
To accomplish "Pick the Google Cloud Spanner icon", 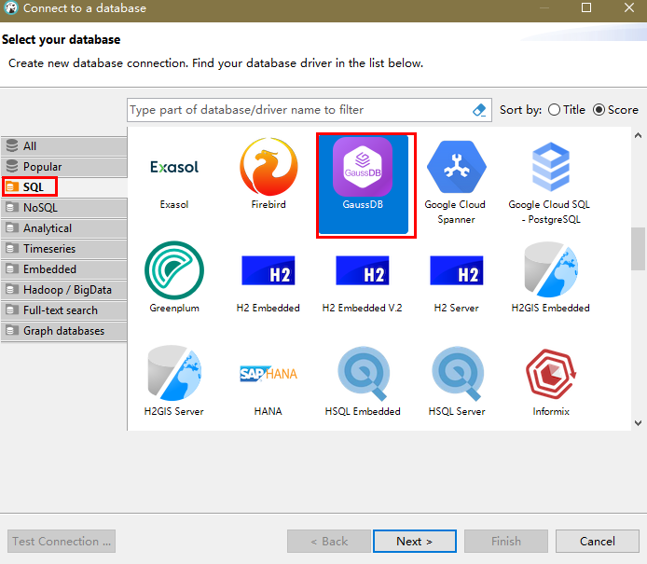I will pyautogui.click(x=456, y=173).
